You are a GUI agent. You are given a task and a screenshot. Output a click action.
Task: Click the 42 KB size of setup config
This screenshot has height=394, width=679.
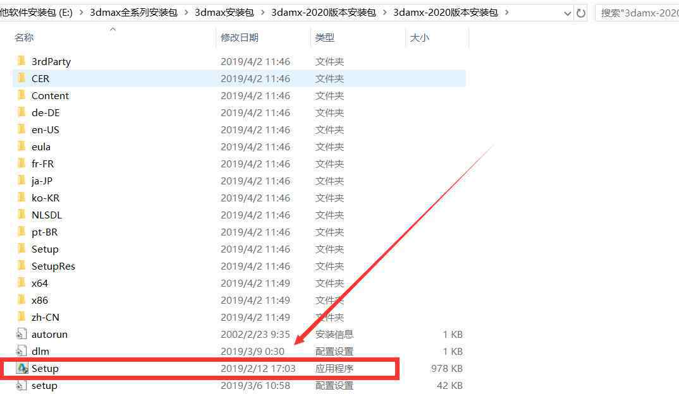[450, 385]
